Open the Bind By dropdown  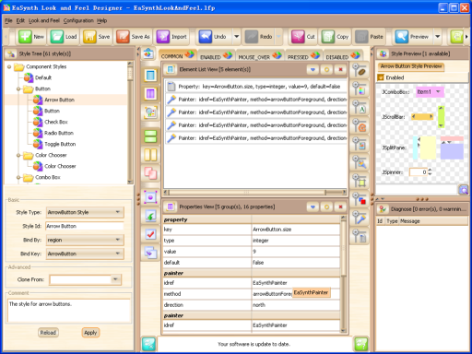tap(85, 240)
